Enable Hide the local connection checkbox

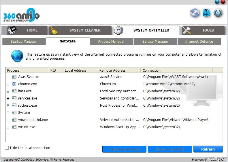(7, 148)
